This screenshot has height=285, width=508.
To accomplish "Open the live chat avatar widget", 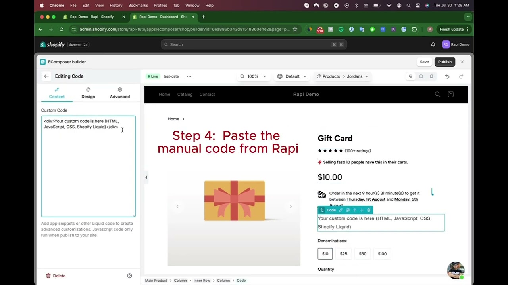I will [456, 270].
